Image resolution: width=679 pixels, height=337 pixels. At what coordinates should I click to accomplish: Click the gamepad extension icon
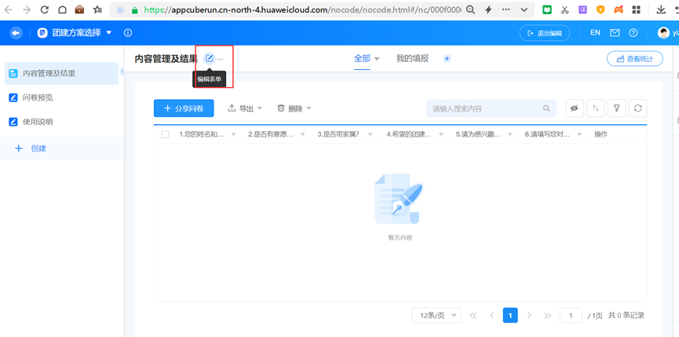pyautogui.click(x=619, y=9)
